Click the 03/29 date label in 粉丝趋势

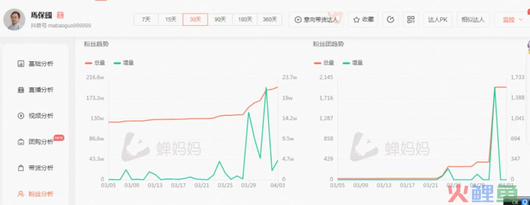coord(249,185)
